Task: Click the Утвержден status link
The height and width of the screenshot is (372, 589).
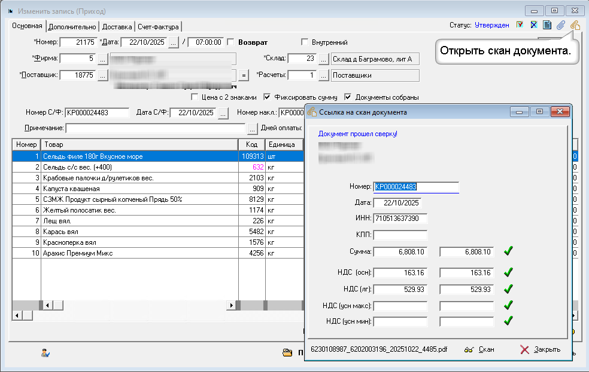Action: point(491,25)
